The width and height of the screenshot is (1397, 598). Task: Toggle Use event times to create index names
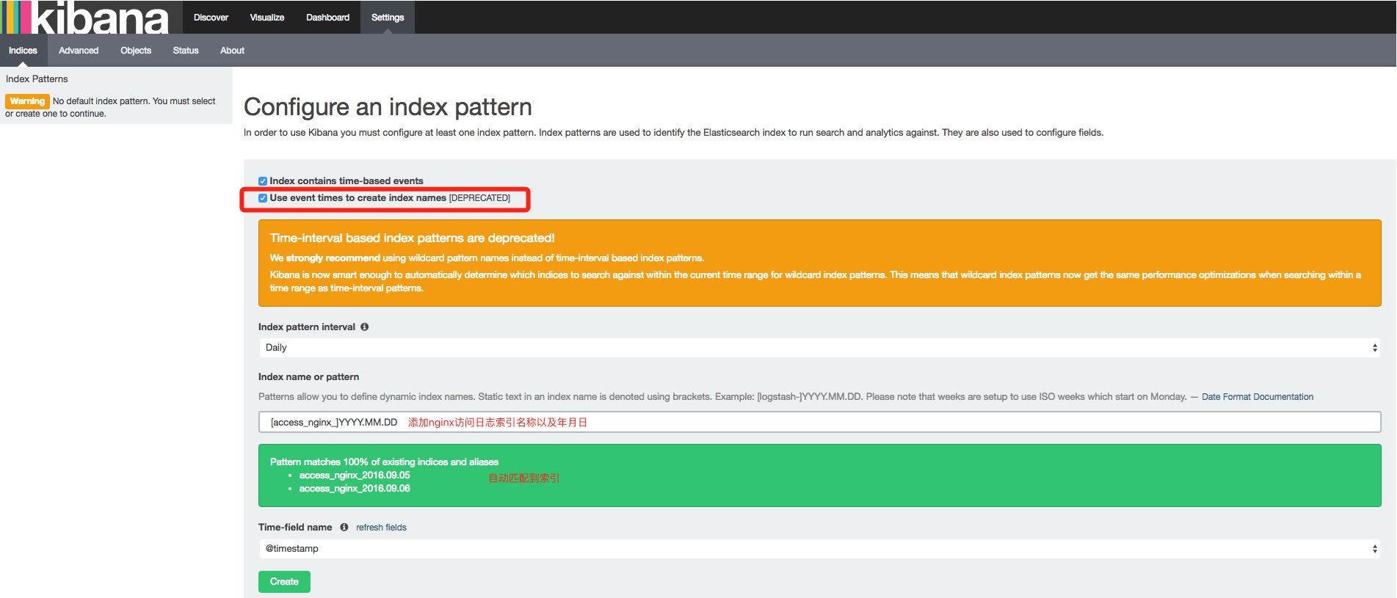pos(263,198)
